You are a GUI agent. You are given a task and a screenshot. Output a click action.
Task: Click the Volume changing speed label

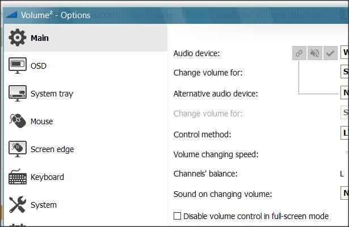(216, 154)
